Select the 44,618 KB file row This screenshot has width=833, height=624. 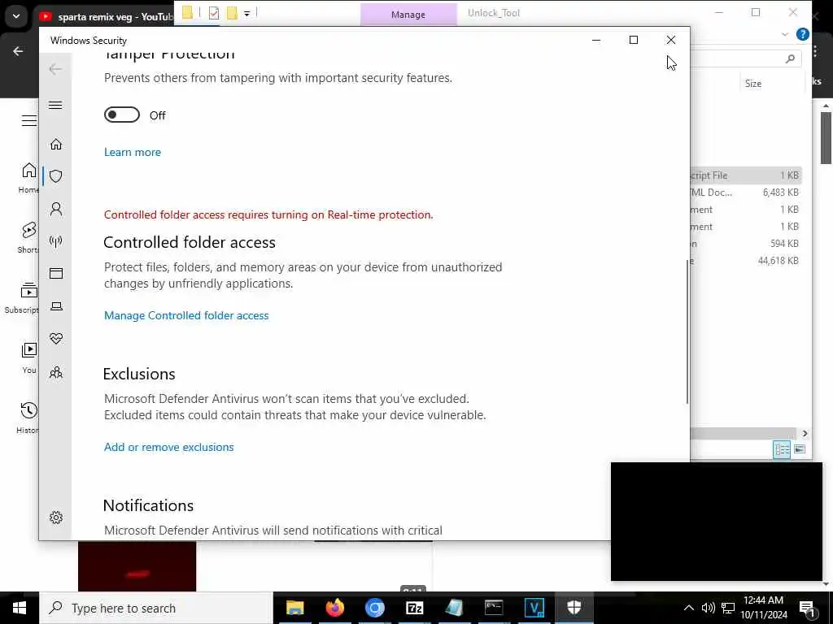(745, 261)
